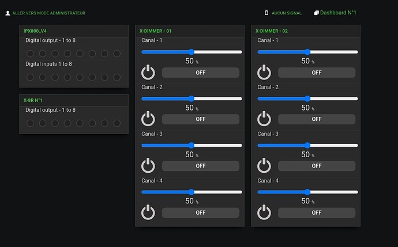Click the Digital inputs 1 to 8 label
This screenshot has height=247, width=398.
tap(48, 64)
